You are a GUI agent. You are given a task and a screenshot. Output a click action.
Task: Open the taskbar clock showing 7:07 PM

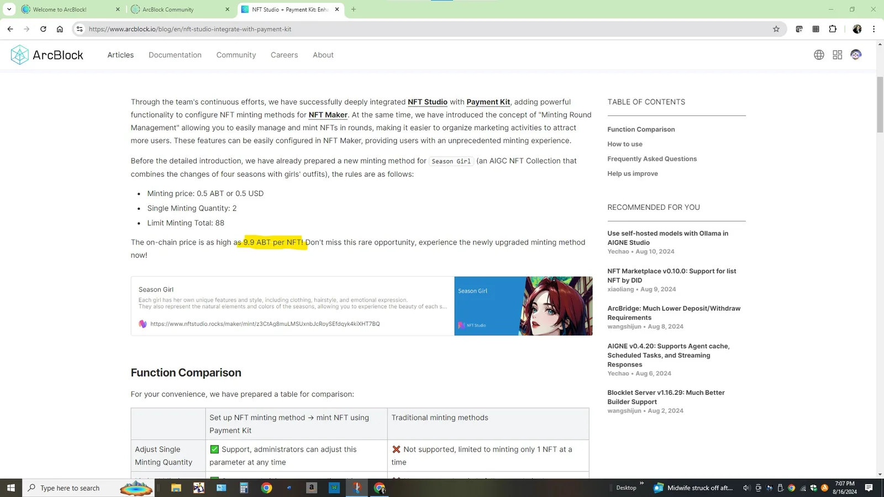click(845, 488)
